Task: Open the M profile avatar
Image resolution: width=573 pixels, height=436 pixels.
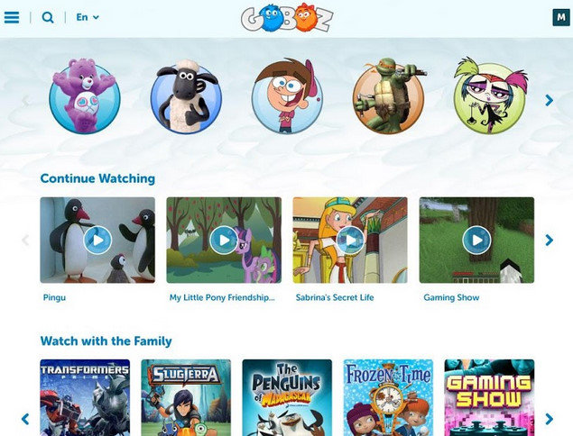Action: [561, 17]
